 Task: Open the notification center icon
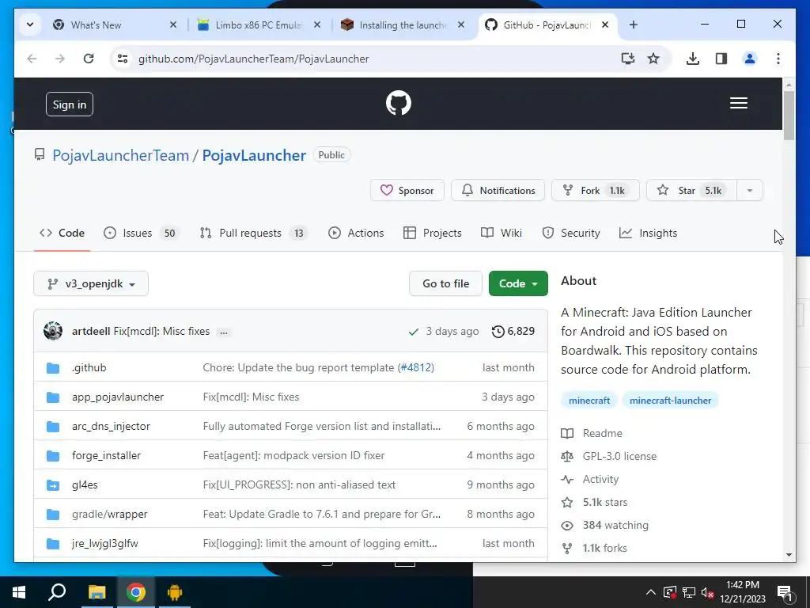pyautogui.click(x=784, y=593)
